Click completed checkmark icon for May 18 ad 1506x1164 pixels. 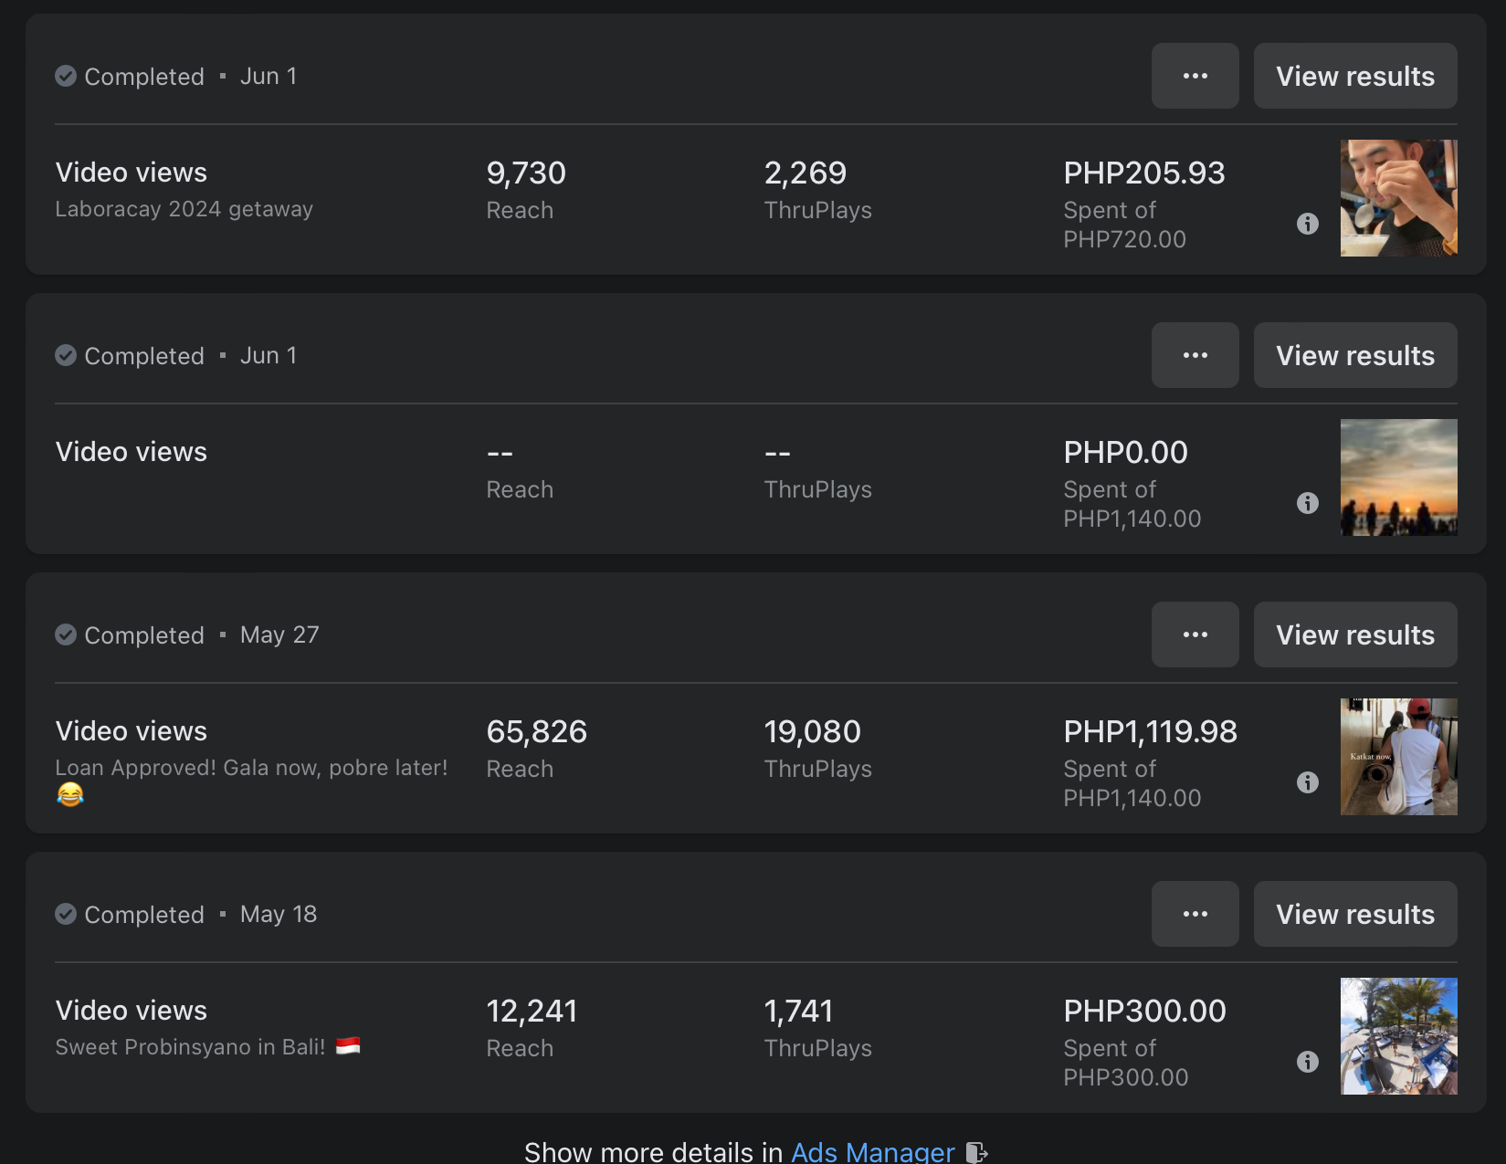[x=66, y=914]
